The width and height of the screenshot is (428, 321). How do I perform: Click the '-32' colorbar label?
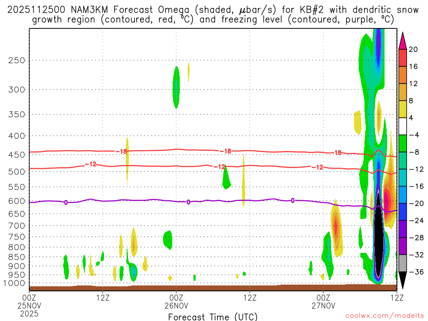coord(417,255)
